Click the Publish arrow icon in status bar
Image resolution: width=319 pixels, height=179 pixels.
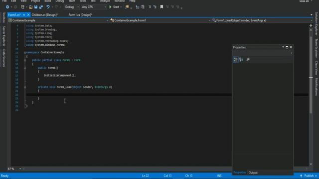coord(301,176)
